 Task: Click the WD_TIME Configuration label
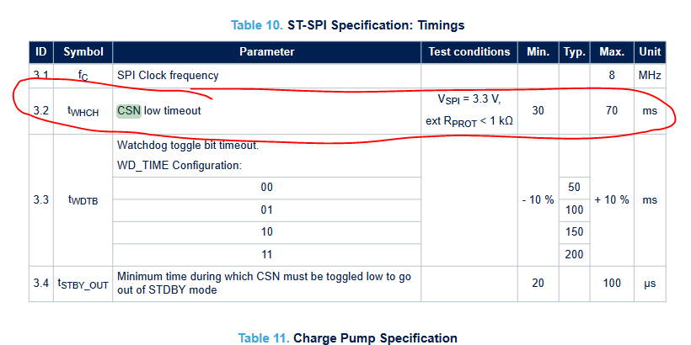[x=179, y=165]
